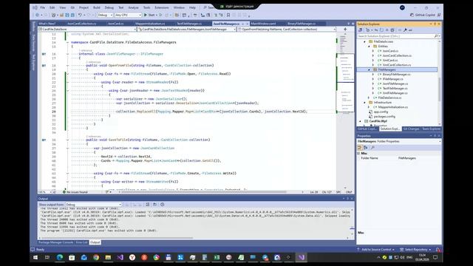
Task: Open Excel from the taskbar
Action: pos(217,257)
